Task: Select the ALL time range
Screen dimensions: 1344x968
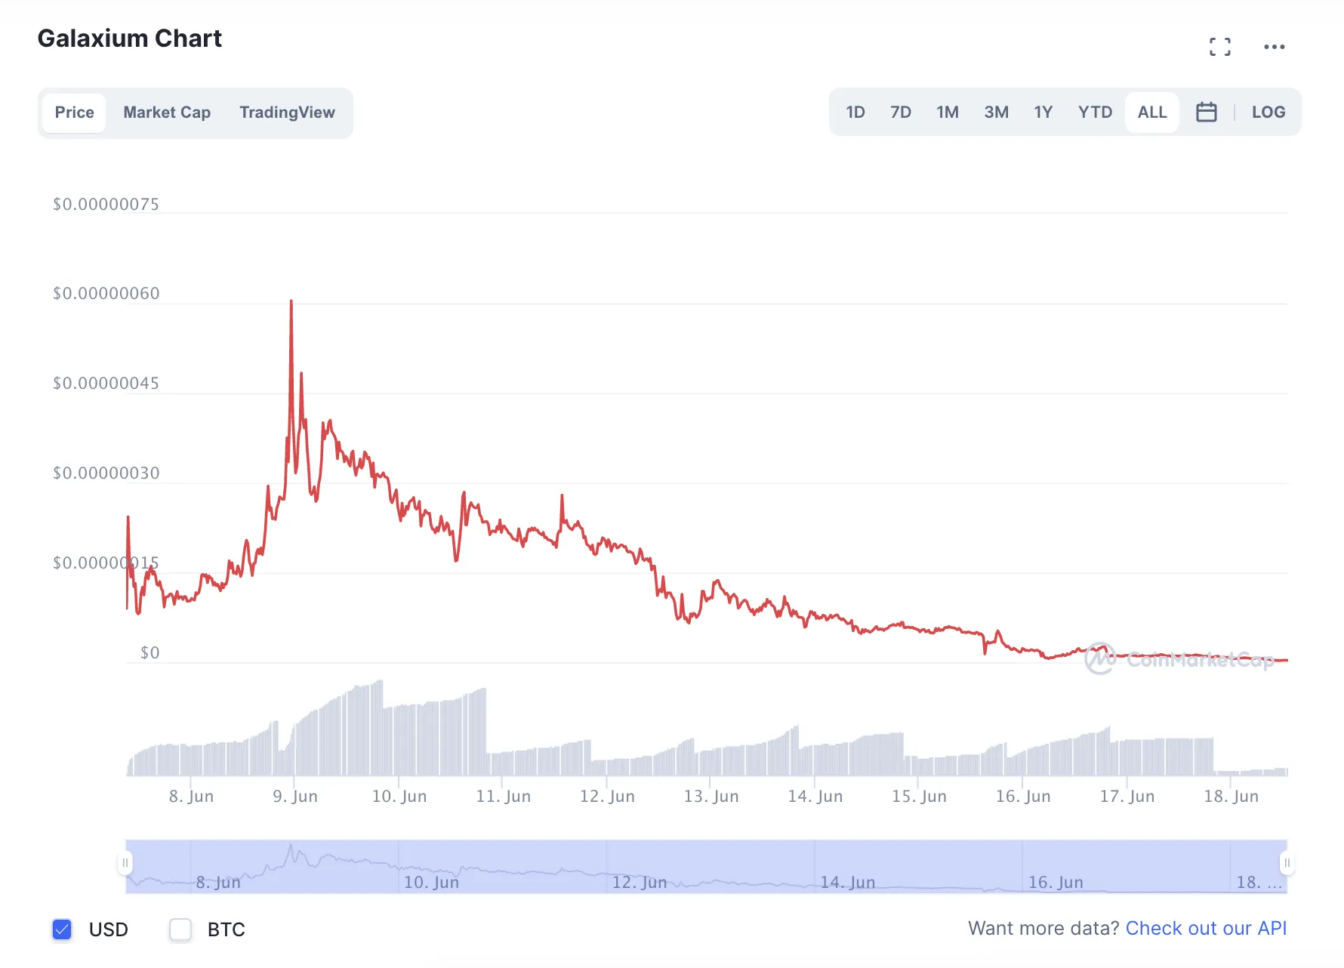Action: 1151,112
